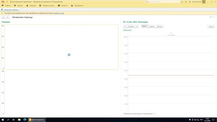The image size is (217, 122).
Task: Click the Сегодня button
Action: 131,26
